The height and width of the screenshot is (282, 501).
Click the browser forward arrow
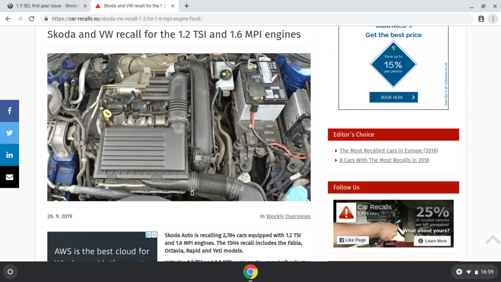pos(20,19)
